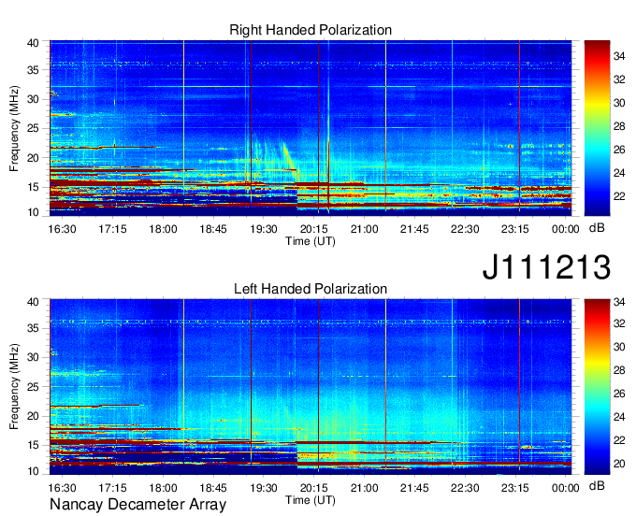Click the 20:15 tick of Right Handed plot
The image size is (636, 516).
coord(313,229)
